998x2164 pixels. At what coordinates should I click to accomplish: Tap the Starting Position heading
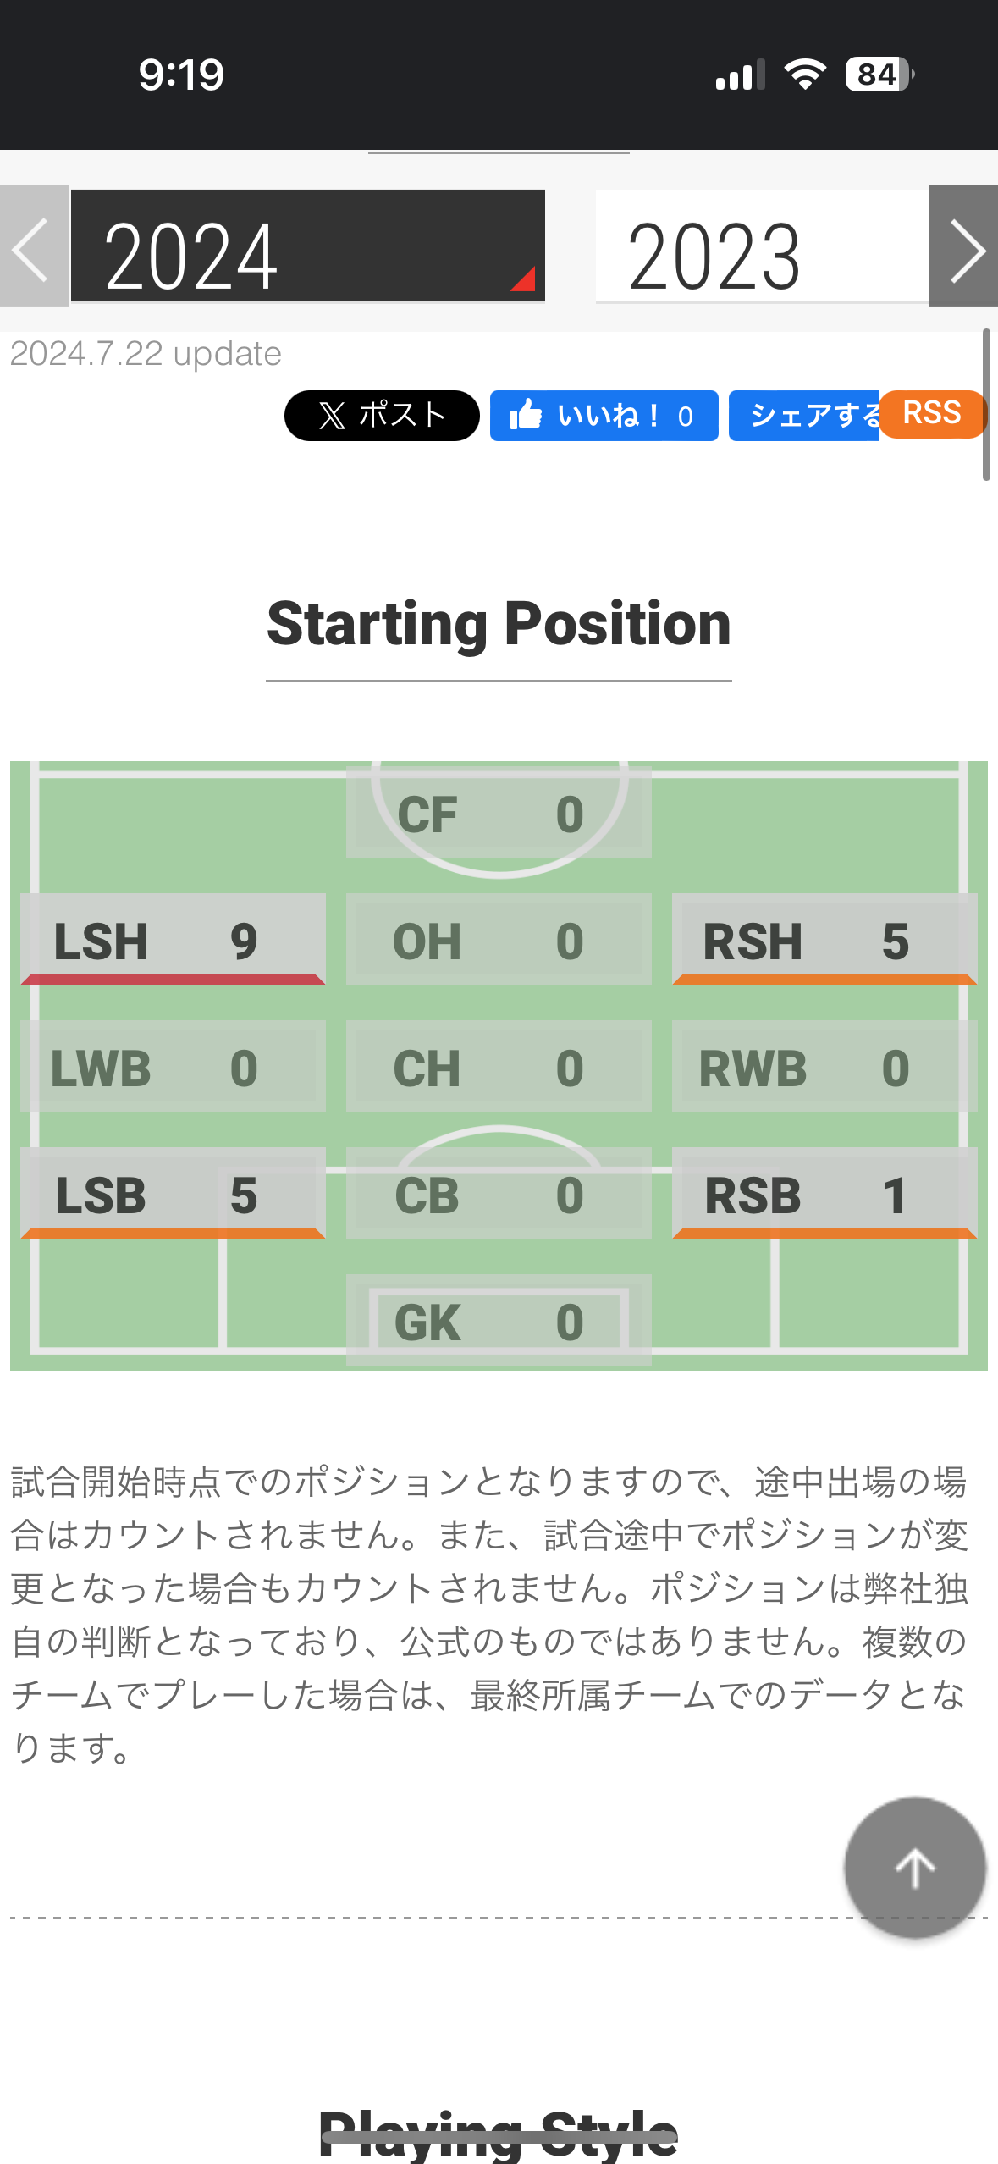pyautogui.click(x=499, y=624)
